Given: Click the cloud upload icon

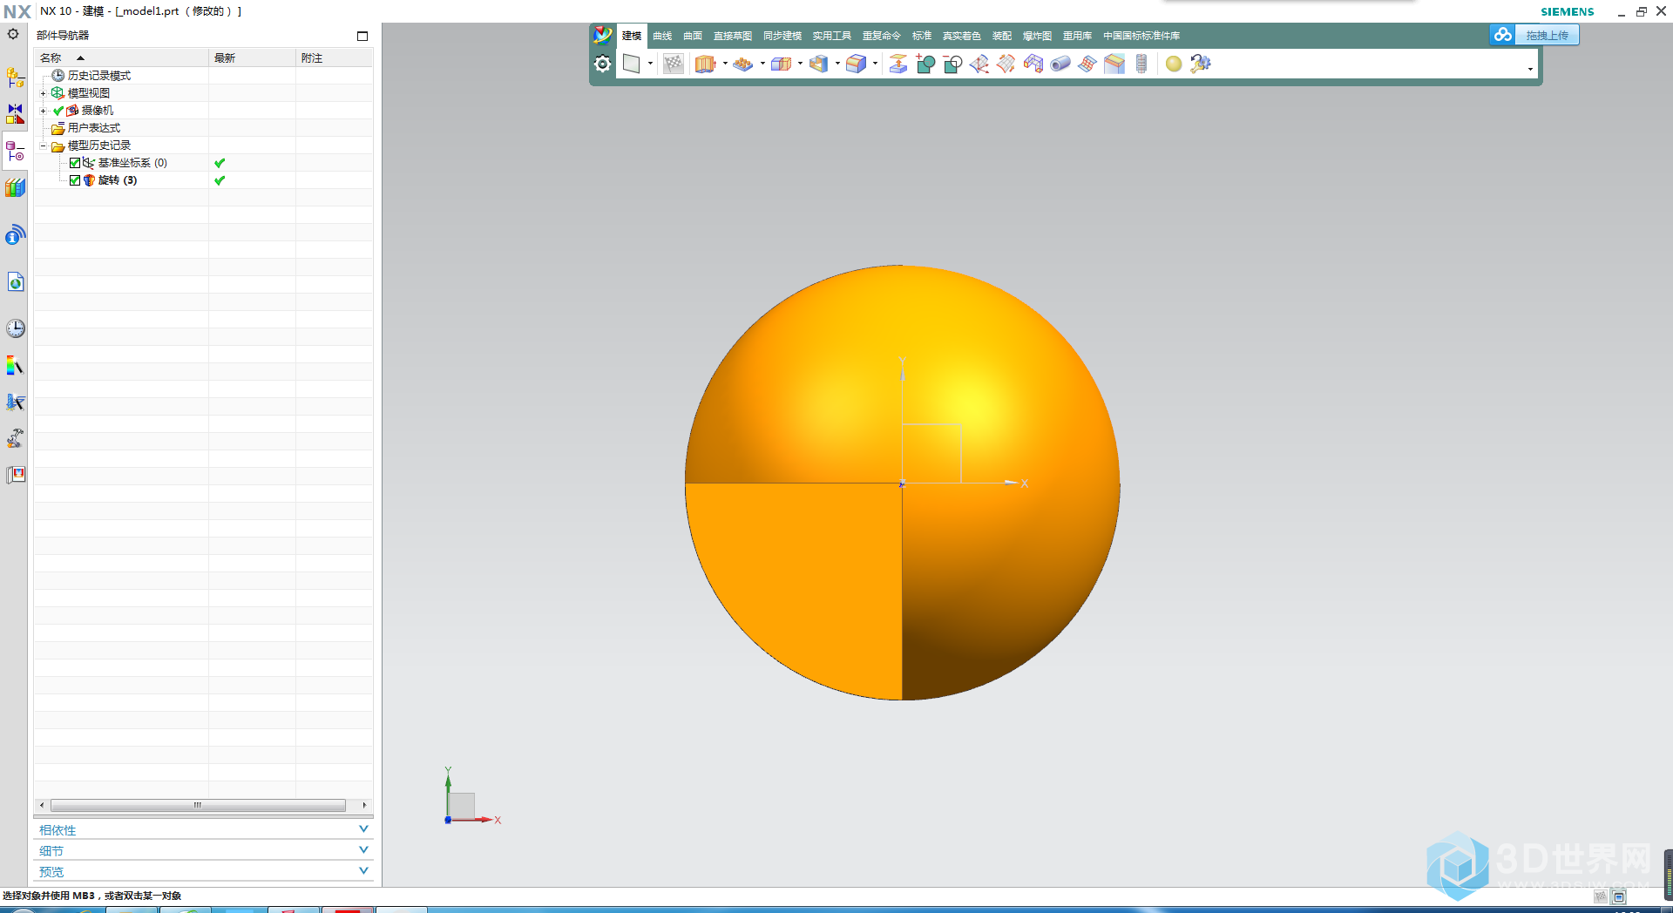Looking at the screenshot, I should pyautogui.click(x=1502, y=35).
